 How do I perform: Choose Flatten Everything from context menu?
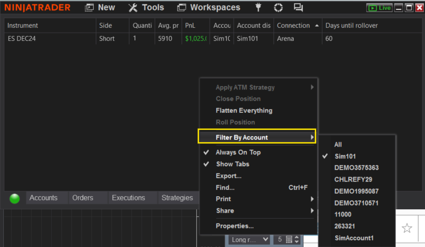coord(244,111)
